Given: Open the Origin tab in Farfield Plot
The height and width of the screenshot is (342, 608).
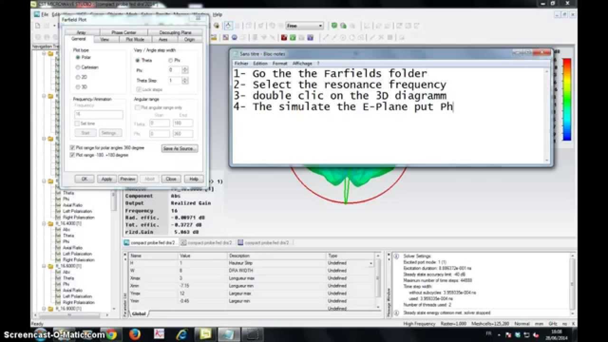Looking at the screenshot, I should point(190,39).
